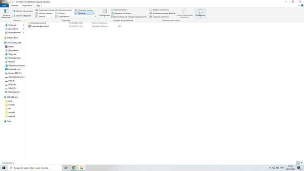Open the Group by (Группировать) dropdown
This screenshot has height=171, width=304.
click(x=119, y=9)
